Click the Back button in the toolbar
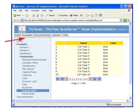Viewport: 135px width, 108px height. click(17, 16)
